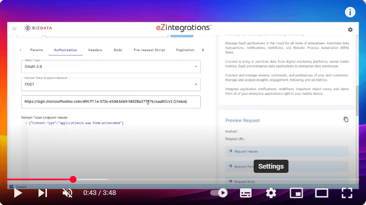Play the video
366x205 pixels.
pyautogui.click(x=18, y=193)
